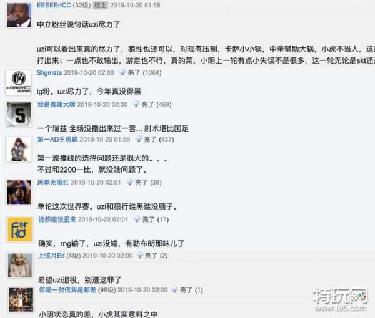Open the number 5 jersey avatar
This screenshot has width=375, height=318.
pyautogui.click(x=19, y=115)
